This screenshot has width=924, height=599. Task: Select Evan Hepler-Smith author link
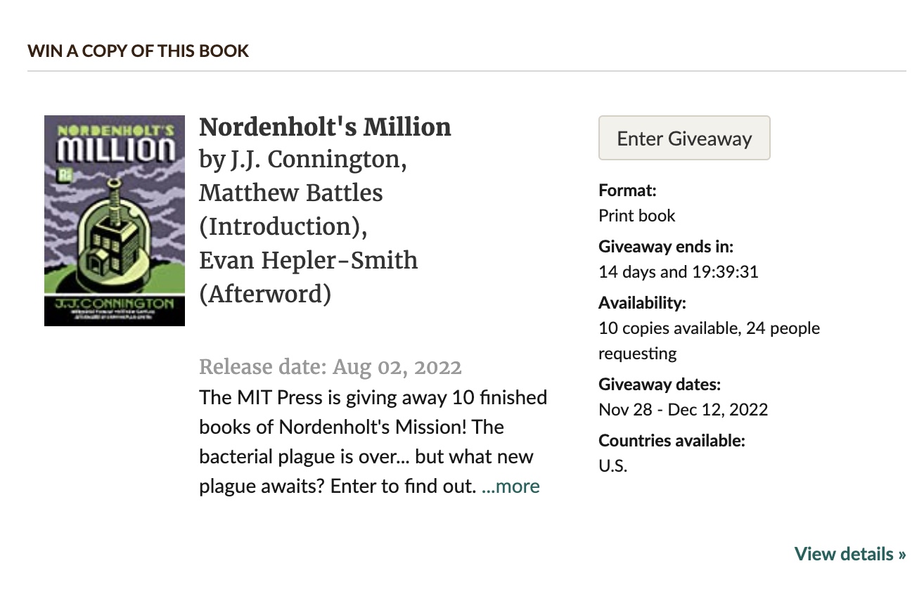(308, 260)
